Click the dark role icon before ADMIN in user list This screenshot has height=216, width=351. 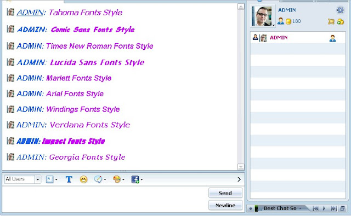(255, 37)
